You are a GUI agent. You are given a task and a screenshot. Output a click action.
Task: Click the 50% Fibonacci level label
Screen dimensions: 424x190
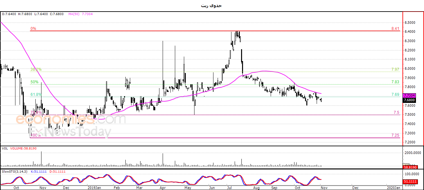coord(34,82)
